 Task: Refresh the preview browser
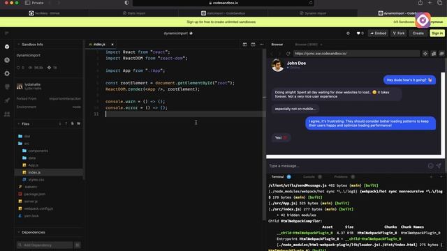tap(288, 54)
